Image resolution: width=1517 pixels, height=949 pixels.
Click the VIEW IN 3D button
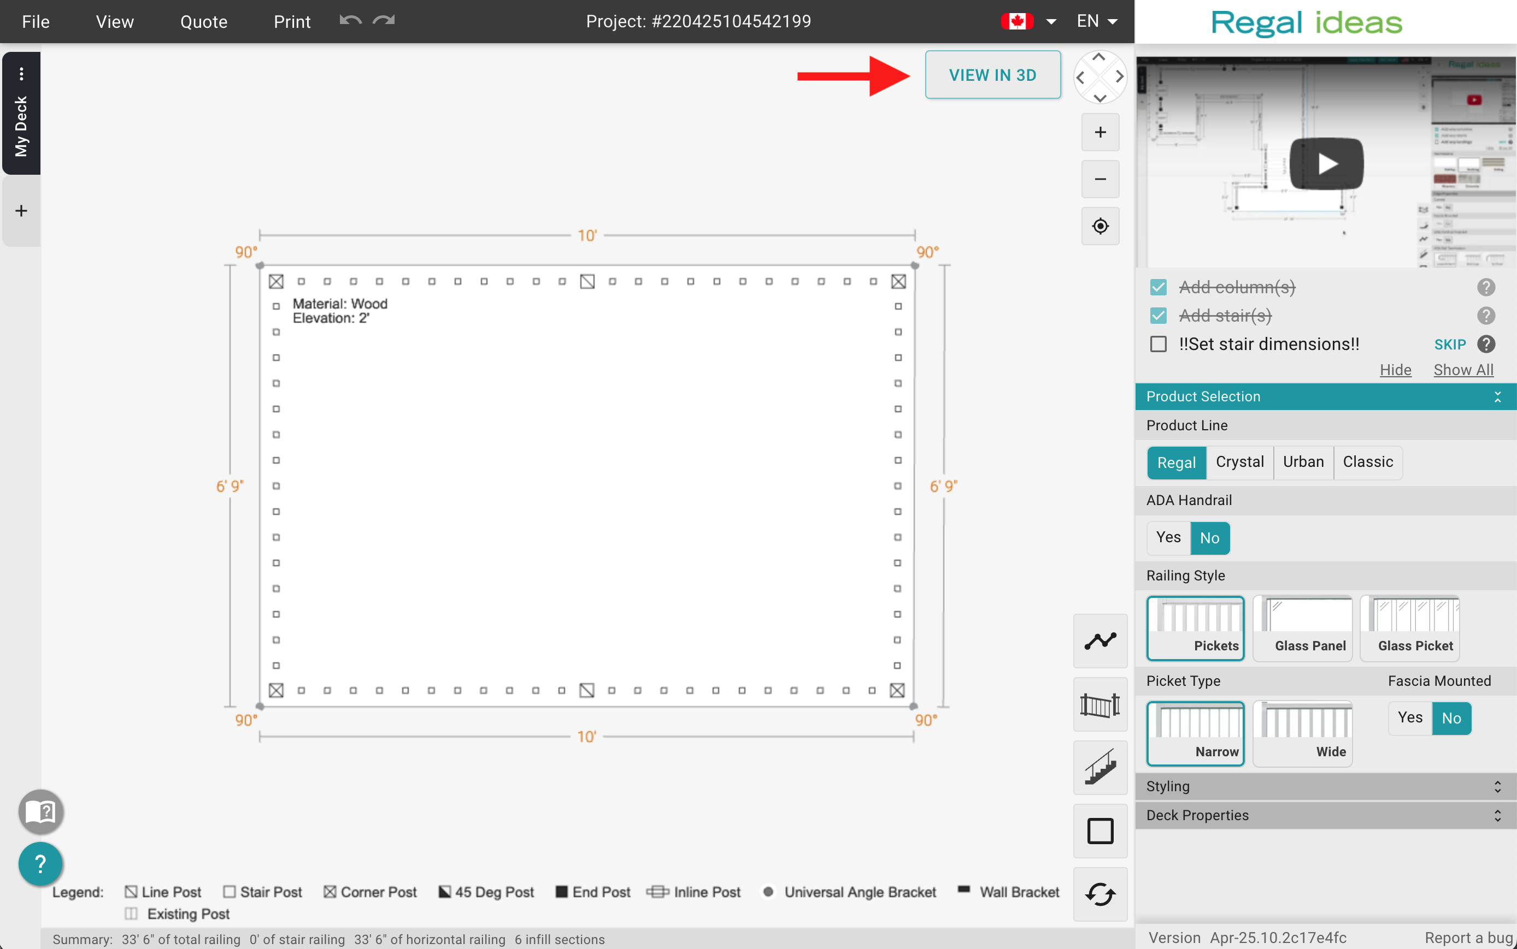click(992, 75)
